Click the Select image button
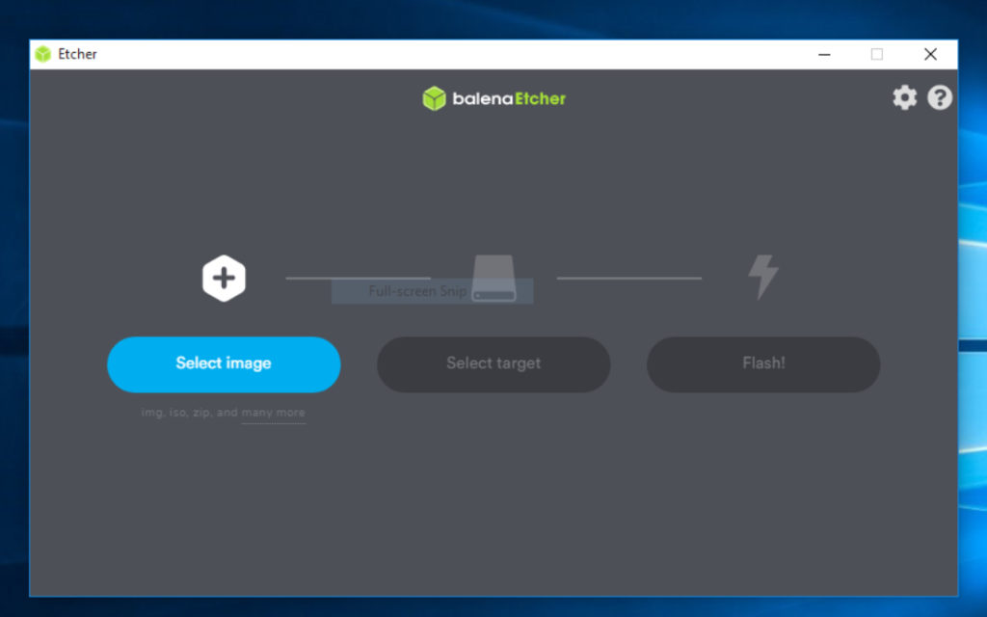 click(224, 364)
